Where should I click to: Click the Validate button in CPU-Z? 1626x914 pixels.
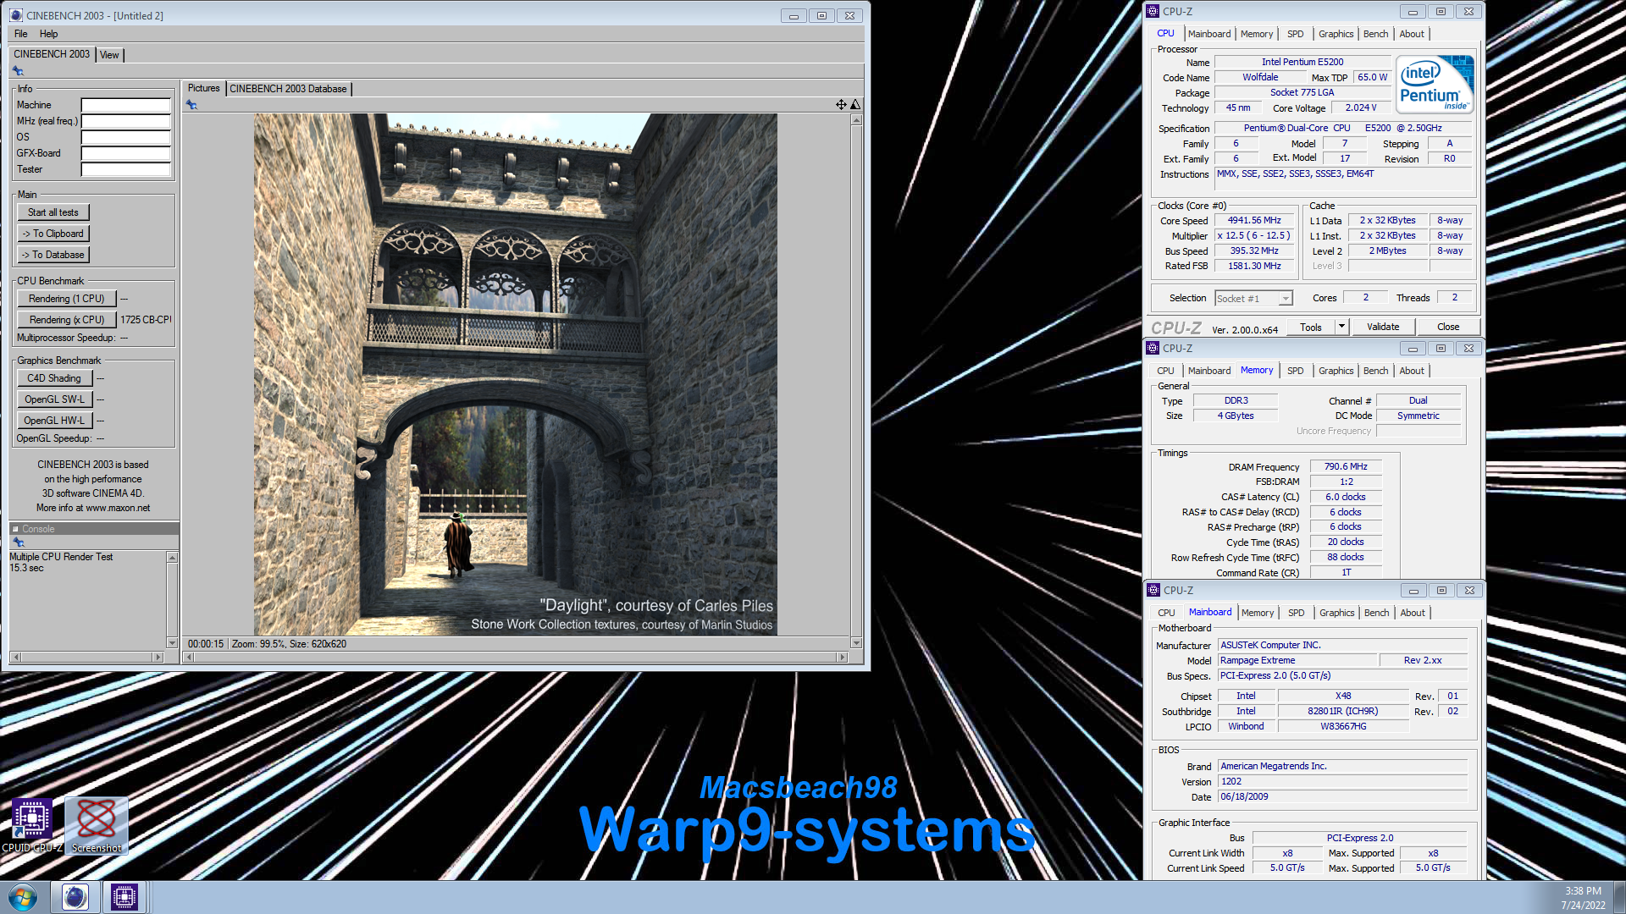click(x=1383, y=327)
